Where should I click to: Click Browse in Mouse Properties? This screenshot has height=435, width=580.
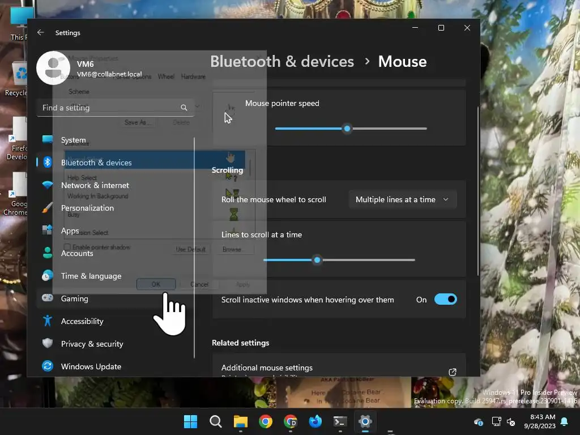232,249
